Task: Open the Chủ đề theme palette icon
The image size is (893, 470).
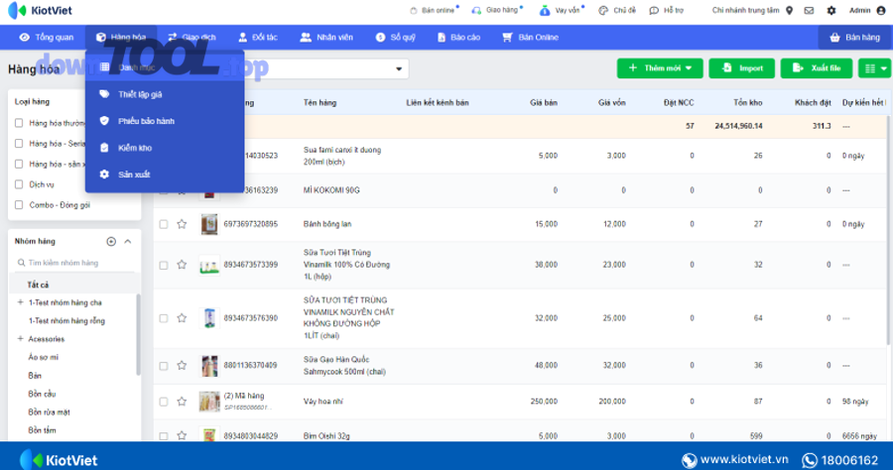Action: 604,11
